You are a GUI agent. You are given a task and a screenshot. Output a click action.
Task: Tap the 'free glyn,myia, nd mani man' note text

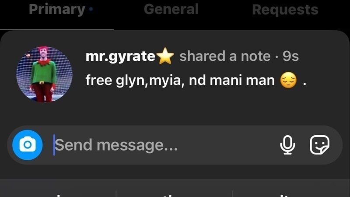coord(180,80)
